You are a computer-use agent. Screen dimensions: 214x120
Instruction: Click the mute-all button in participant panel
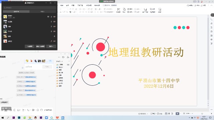click(x=30, y=46)
